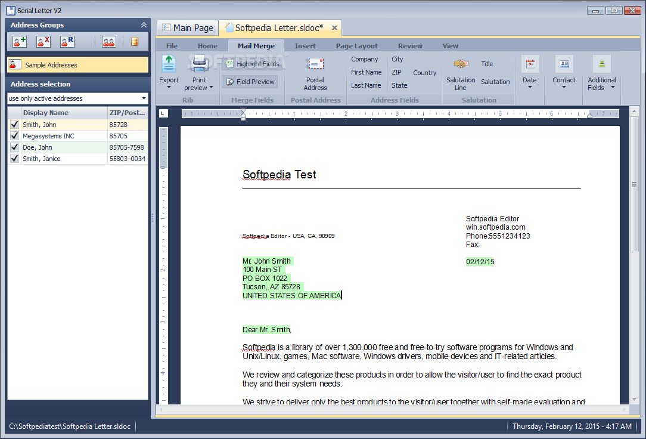646x439 pixels.
Task: Expand the Export dropdown arrow
Action: point(169,88)
